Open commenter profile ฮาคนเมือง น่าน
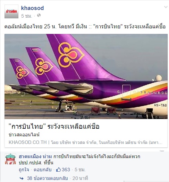This screenshot has width=169, height=182. click(x=35, y=157)
